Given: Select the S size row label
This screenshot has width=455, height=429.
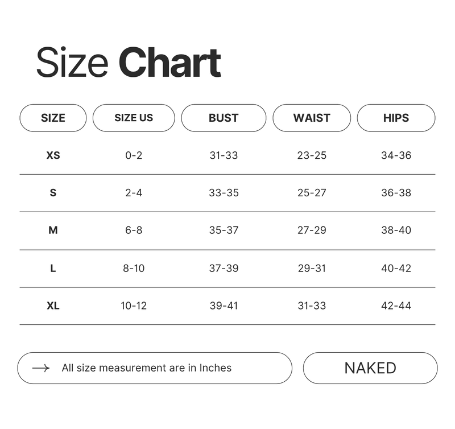Looking at the screenshot, I should pyautogui.click(x=53, y=193).
